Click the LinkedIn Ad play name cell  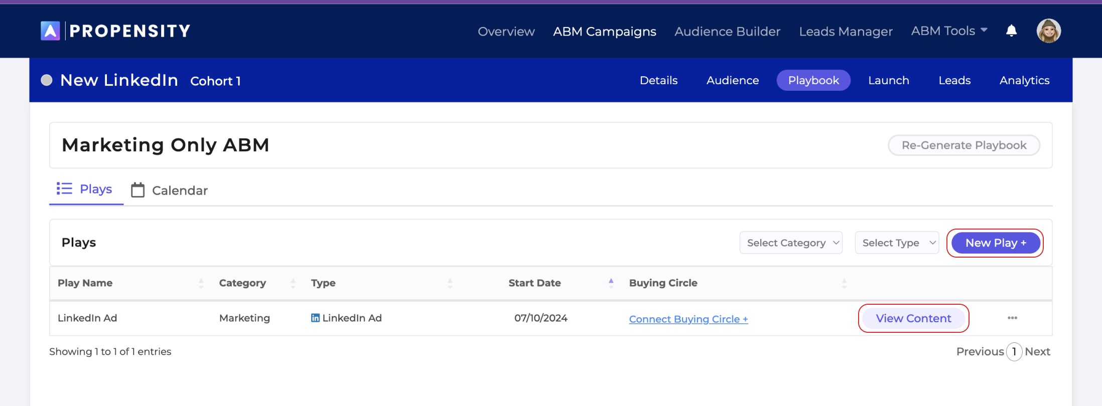[87, 318]
